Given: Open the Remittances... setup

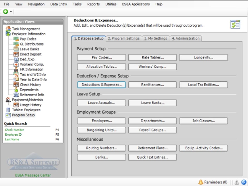Looking at the screenshot, I should click(152, 85).
